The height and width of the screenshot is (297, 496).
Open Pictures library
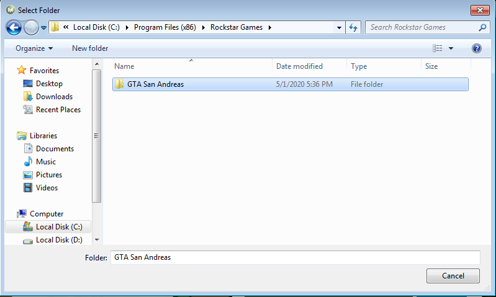click(x=49, y=175)
